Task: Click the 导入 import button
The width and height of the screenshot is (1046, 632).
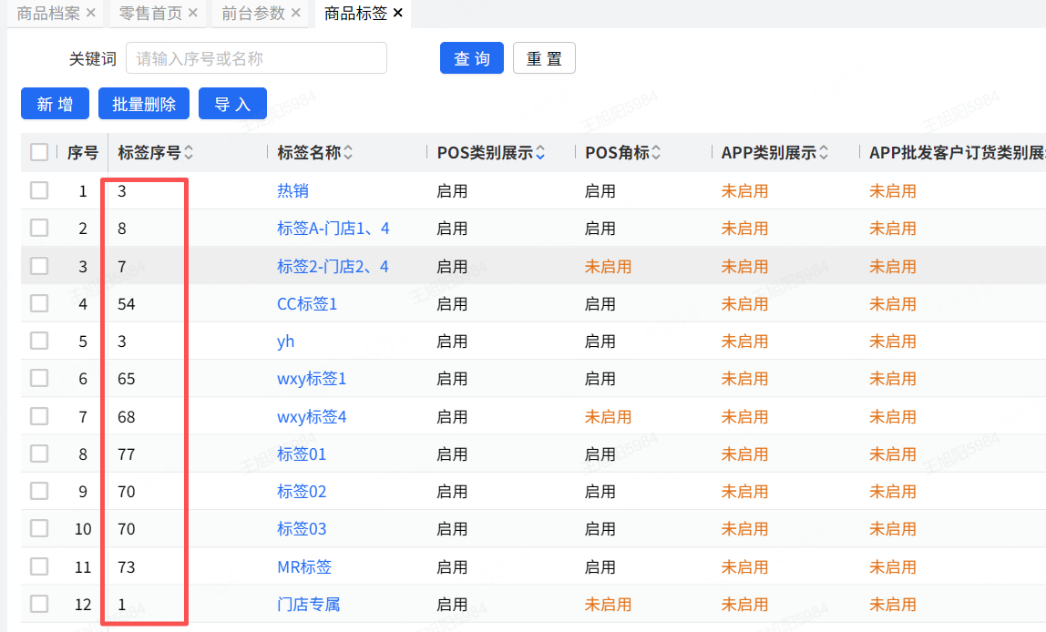Action: (x=233, y=103)
